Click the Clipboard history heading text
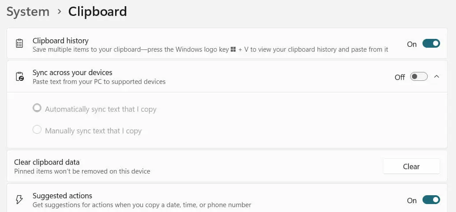 click(x=60, y=41)
